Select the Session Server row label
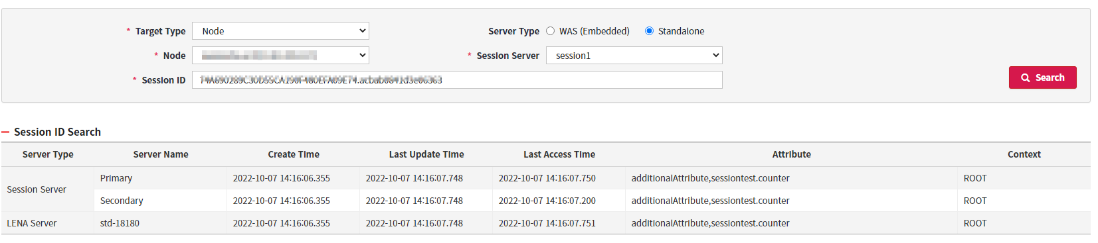Viewport: 1098px width, 243px height. (37, 189)
